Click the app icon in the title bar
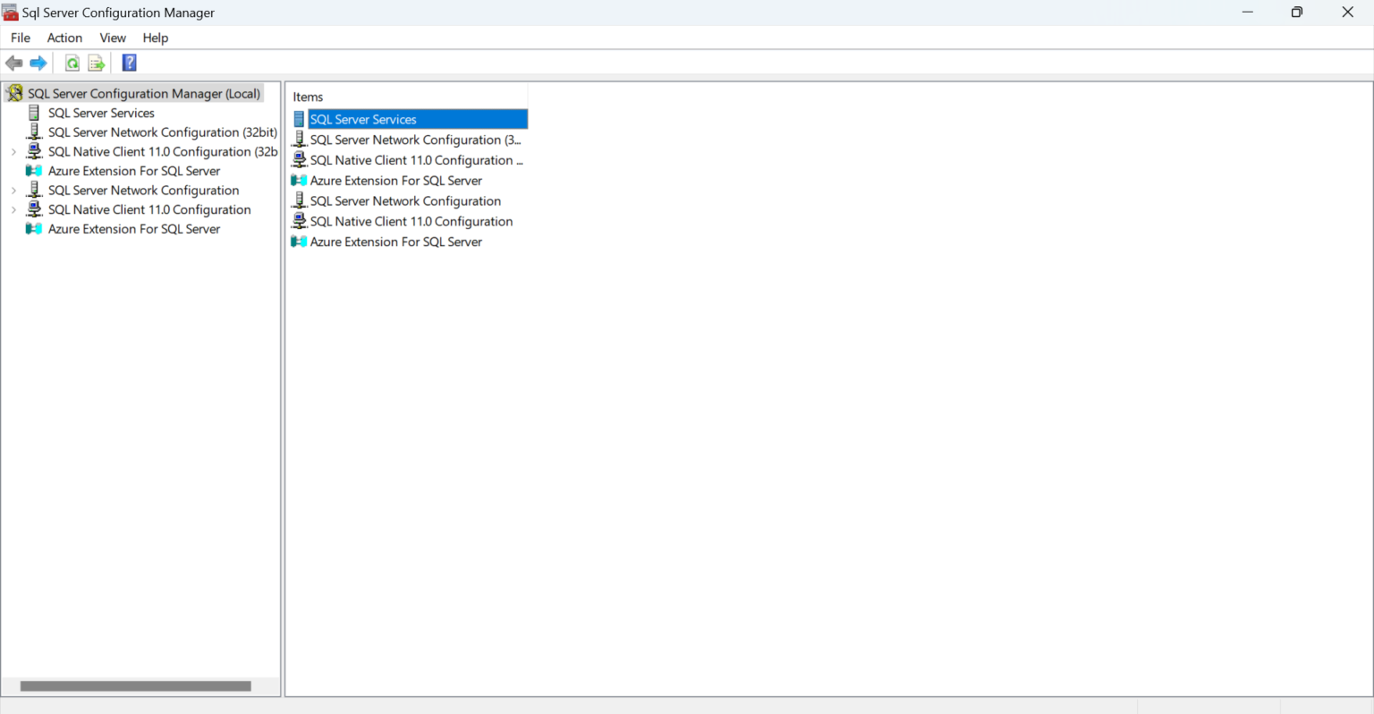 pos(10,12)
